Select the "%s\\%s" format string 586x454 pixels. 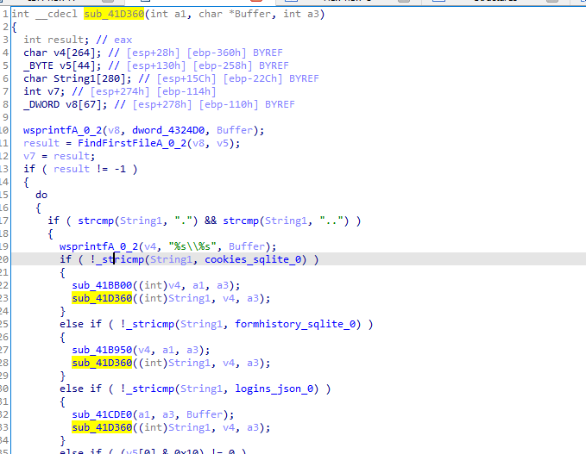pyautogui.click(x=192, y=246)
